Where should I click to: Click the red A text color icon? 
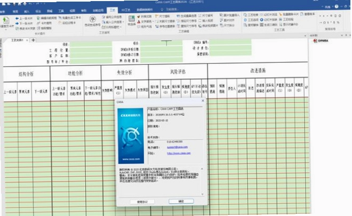pos(139,22)
